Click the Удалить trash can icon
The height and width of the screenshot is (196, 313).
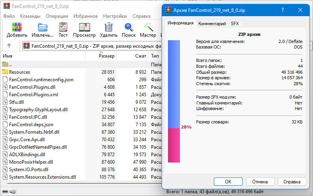pyautogui.click(x=109, y=27)
